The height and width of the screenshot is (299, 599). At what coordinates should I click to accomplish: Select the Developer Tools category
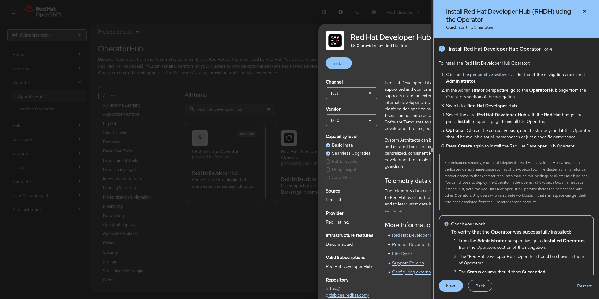118,151
